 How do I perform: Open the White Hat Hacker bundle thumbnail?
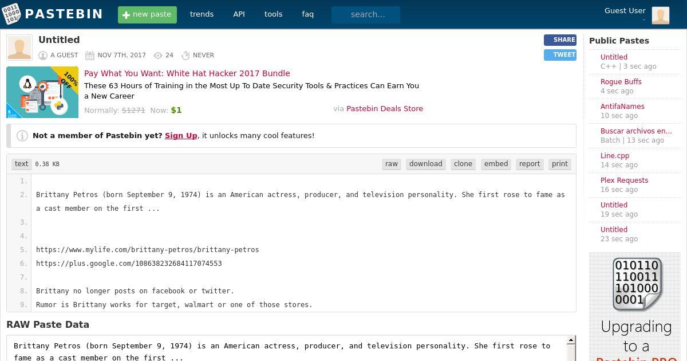42,92
